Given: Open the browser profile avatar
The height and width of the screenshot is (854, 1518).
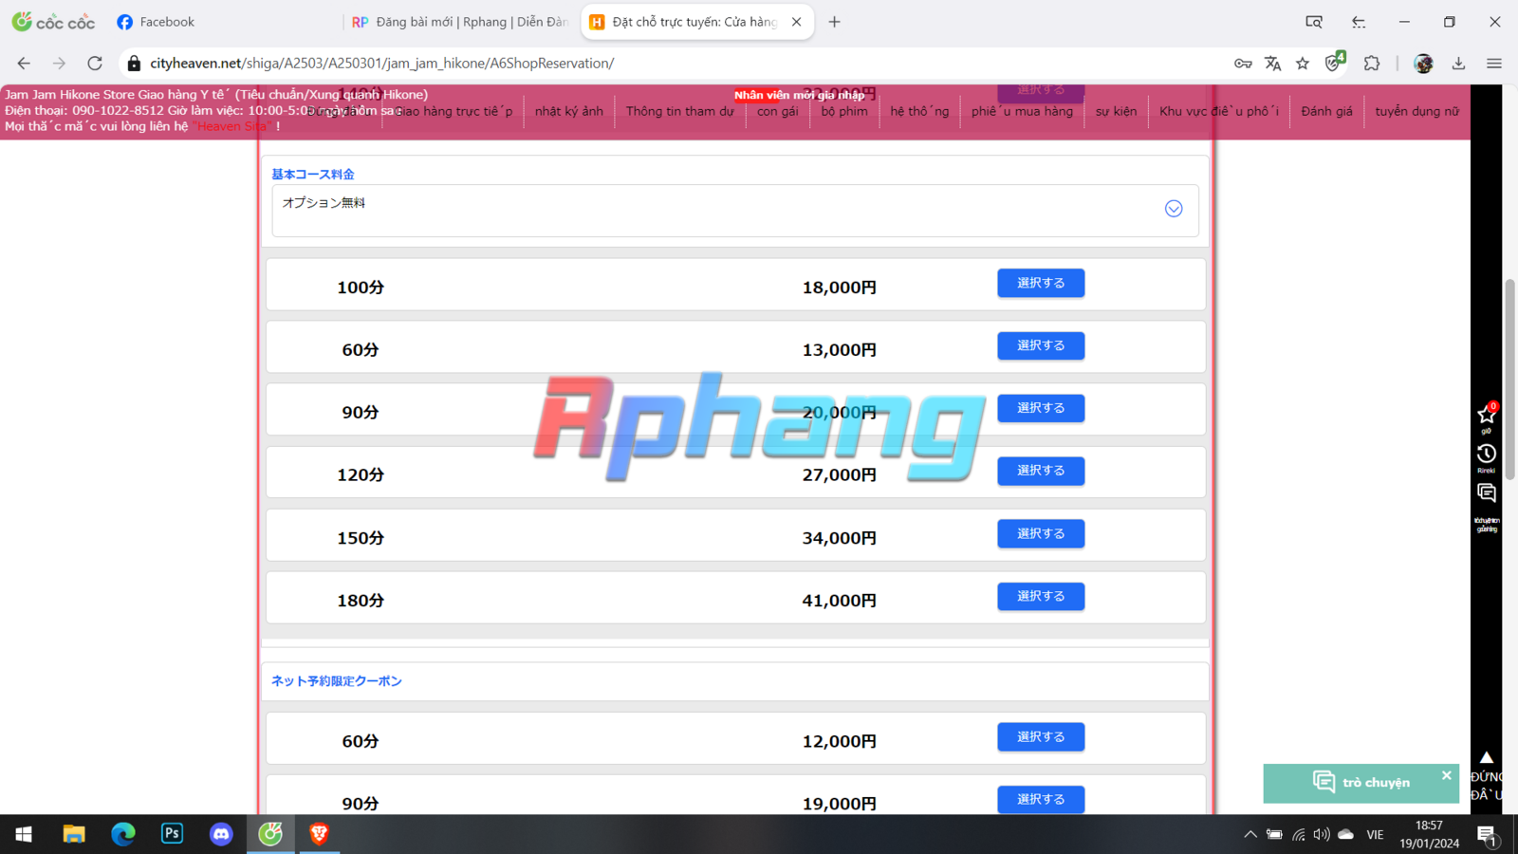Looking at the screenshot, I should point(1423,64).
